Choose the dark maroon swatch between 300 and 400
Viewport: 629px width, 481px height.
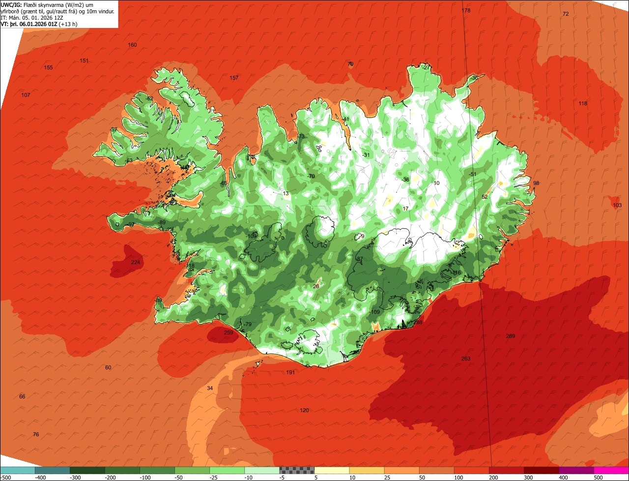point(542,470)
